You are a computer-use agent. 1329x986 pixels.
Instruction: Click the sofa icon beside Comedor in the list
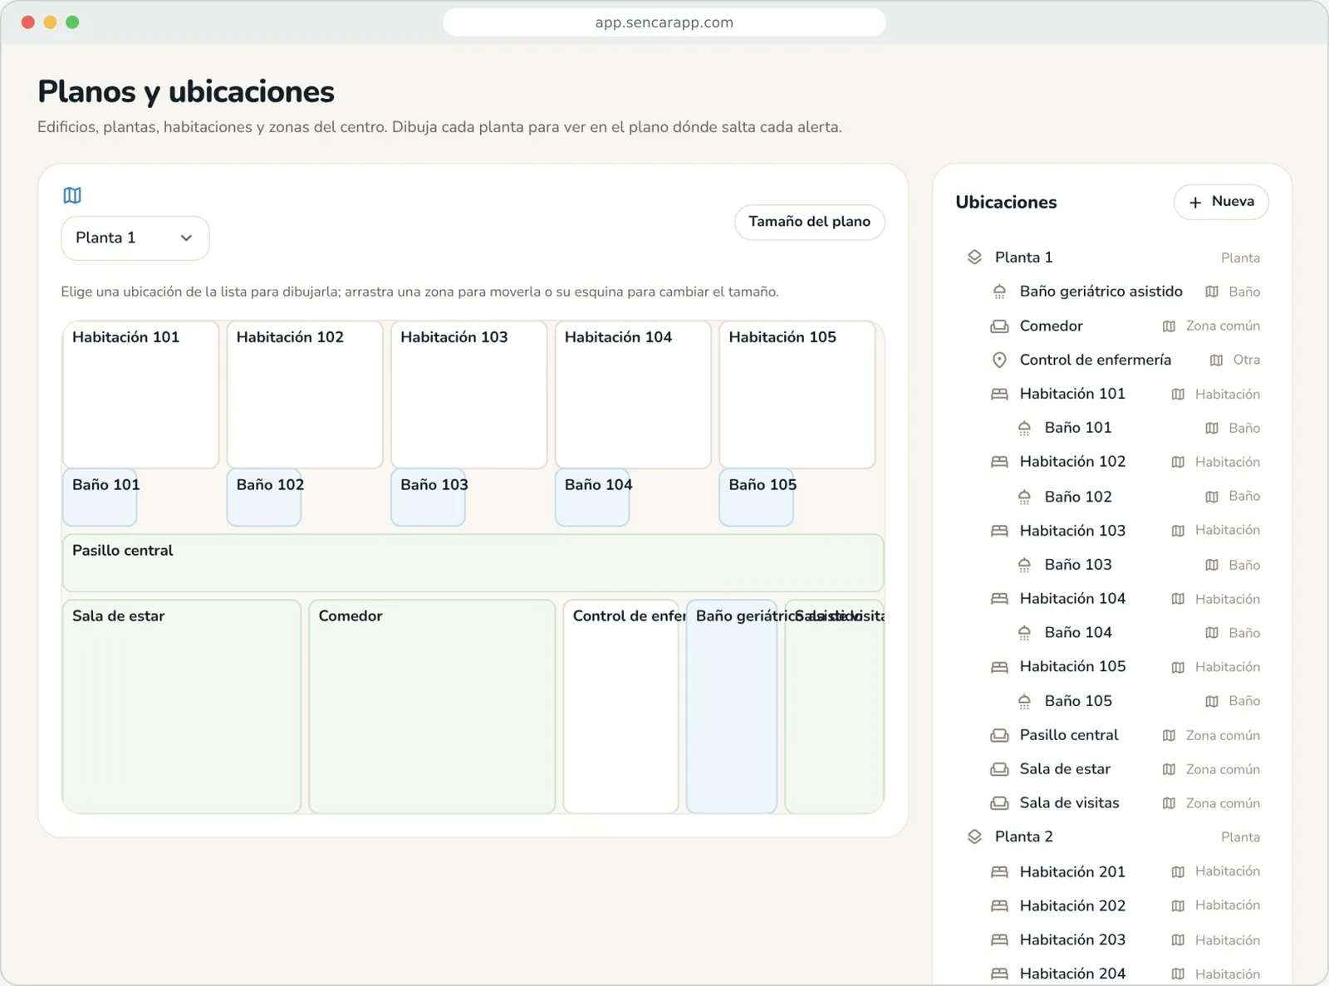999,326
